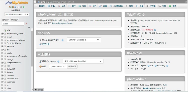Reload the navigation panel with green icon

pos(24,7)
